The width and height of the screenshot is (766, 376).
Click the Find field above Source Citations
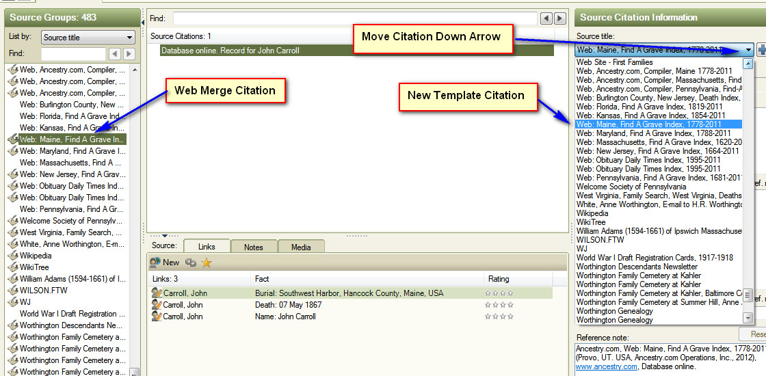point(355,18)
